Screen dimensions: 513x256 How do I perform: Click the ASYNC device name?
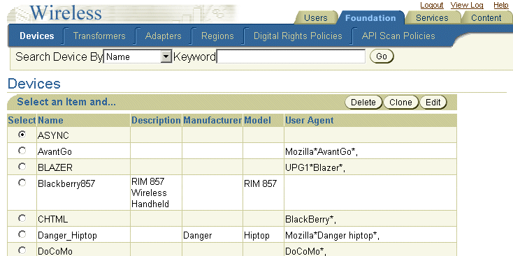pos(53,135)
